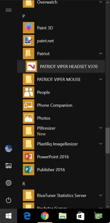Click the Patriot folder name
Image resolution: width=110 pixels, height=223 pixels.
[x=43, y=54]
